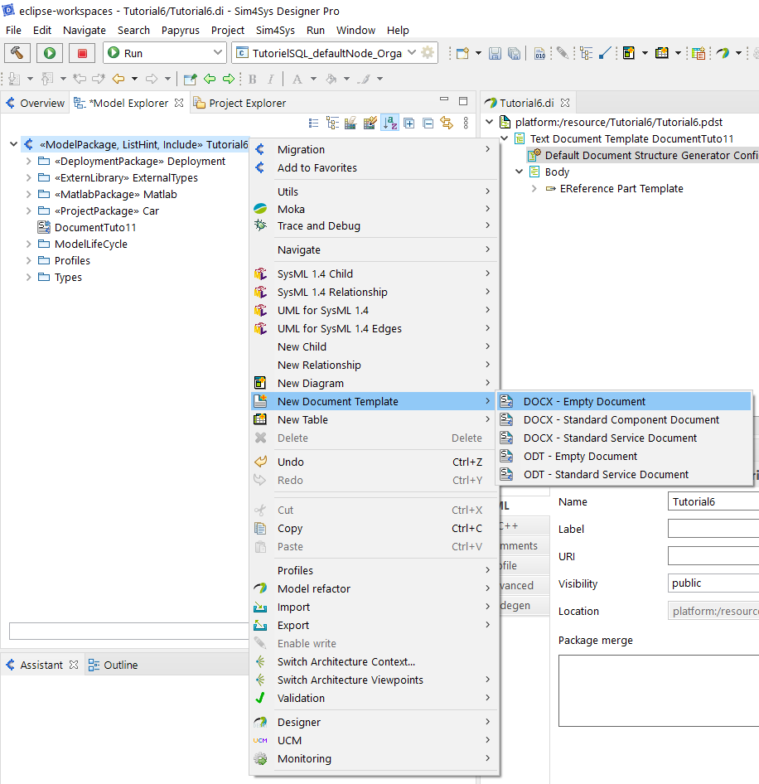The image size is (759, 784).
Task: Click the New Table toolbar icon
Action: [662, 53]
